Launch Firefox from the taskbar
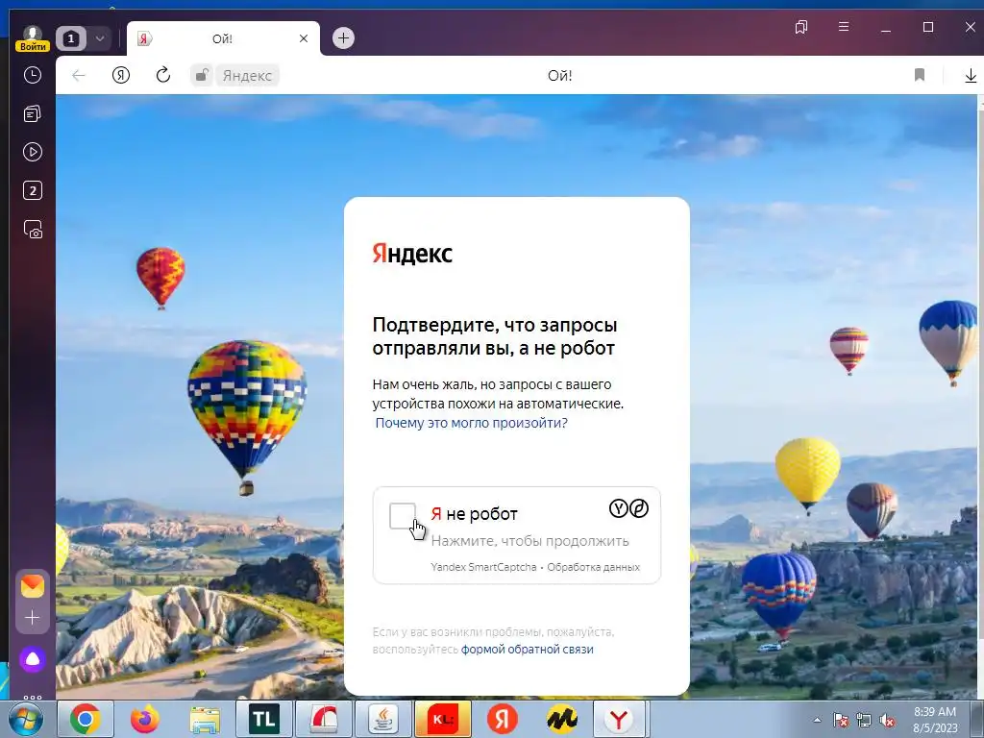The image size is (984, 738). [x=145, y=719]
